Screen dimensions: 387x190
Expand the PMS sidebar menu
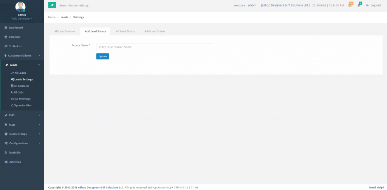12,115
